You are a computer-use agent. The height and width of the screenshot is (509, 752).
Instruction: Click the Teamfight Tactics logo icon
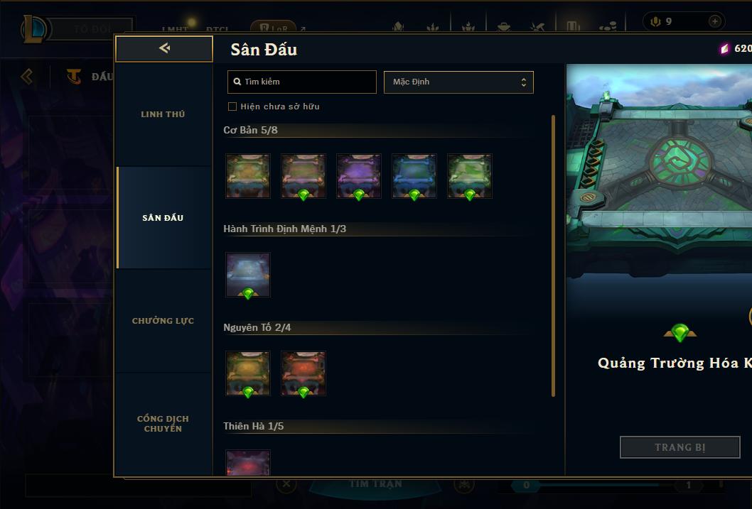[x=74, y=76]
